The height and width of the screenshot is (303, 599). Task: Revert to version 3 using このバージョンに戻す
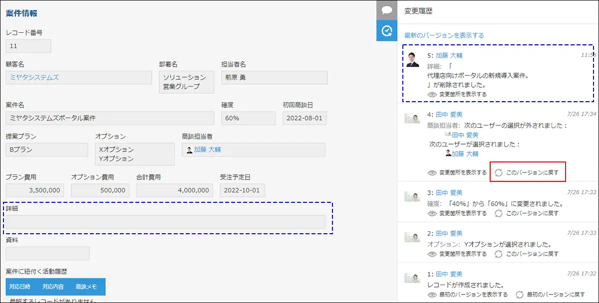click(532, 213)
